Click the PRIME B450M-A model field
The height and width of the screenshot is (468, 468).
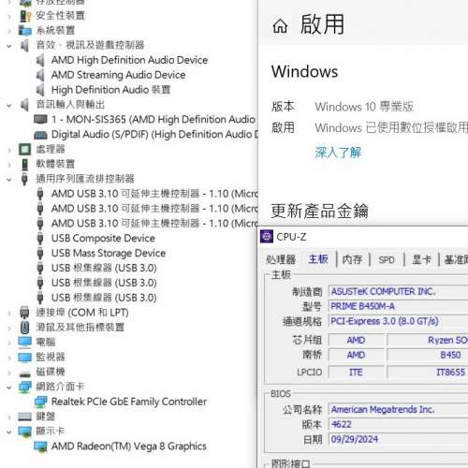point(399,306)
